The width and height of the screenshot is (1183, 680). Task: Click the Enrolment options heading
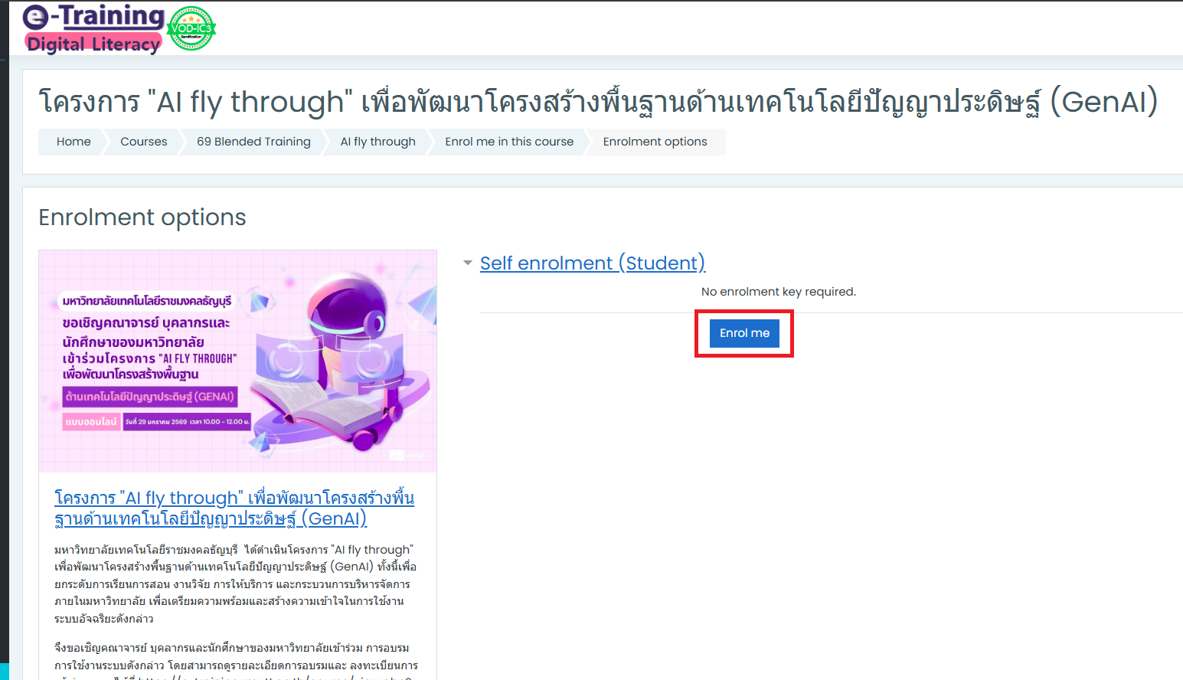click(142, 217)
